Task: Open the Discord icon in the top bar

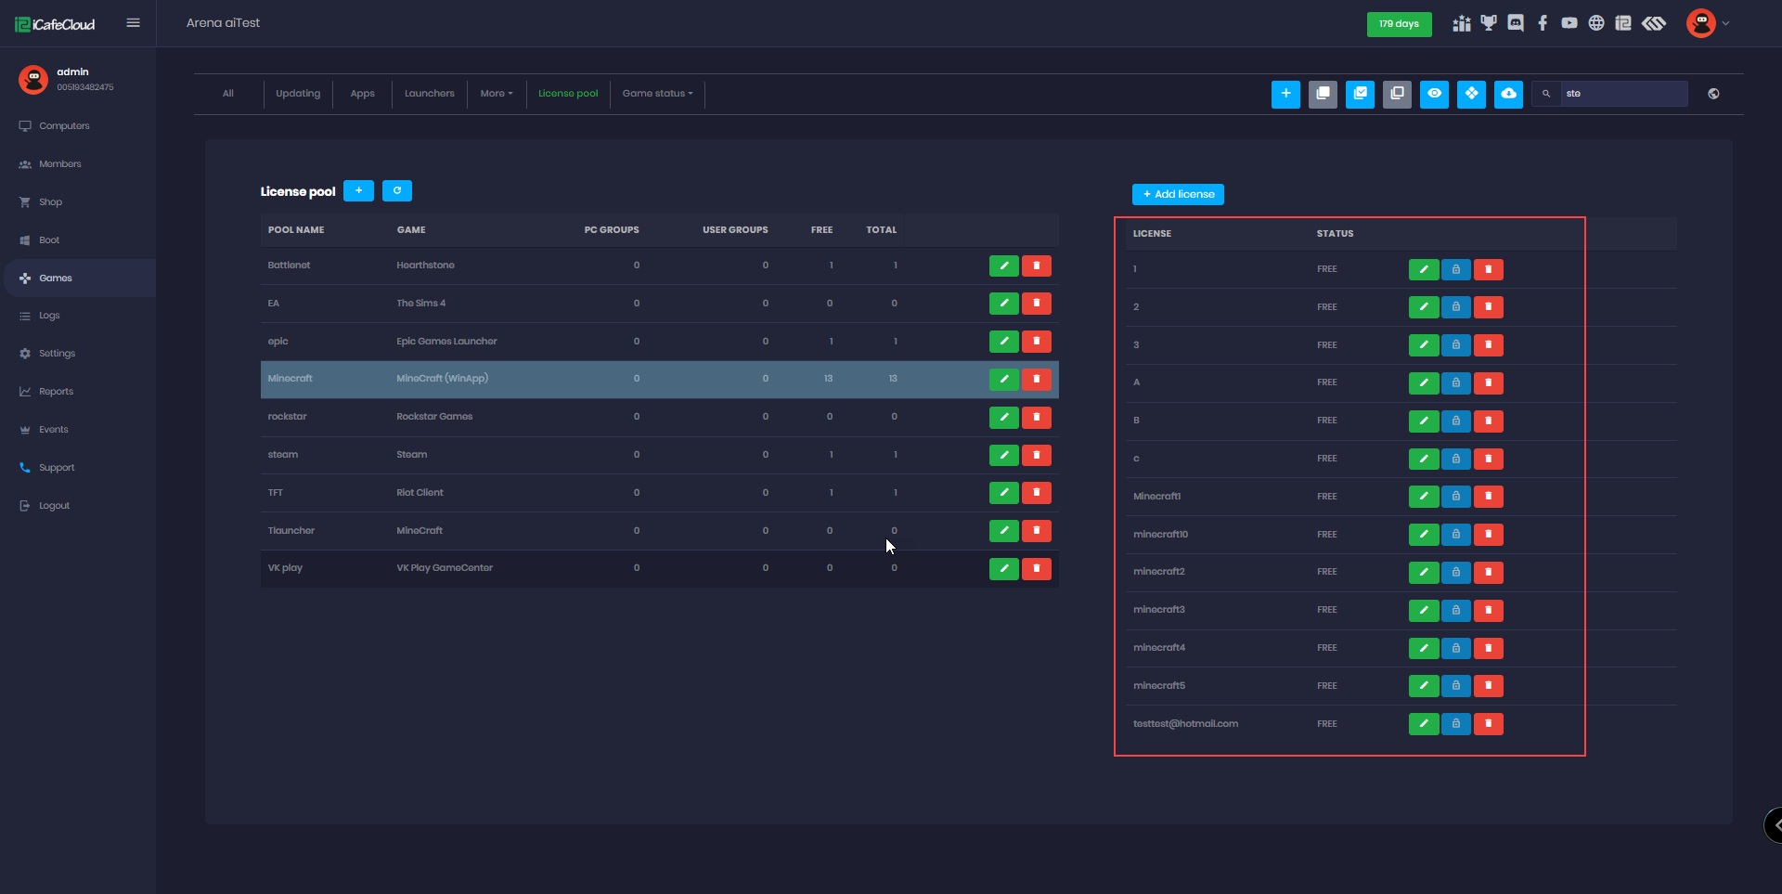Action: 1516,23
